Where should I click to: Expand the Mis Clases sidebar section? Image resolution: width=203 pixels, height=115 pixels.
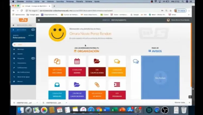pos(22,30)
